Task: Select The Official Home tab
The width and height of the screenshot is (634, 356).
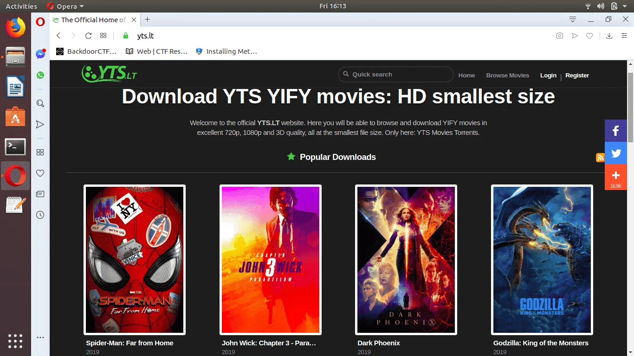Action: (x=95, y=19)
